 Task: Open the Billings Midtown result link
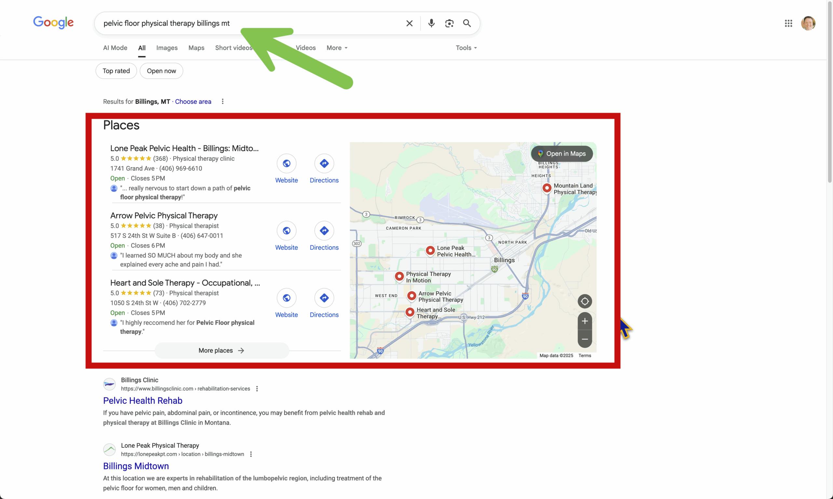click(x=136, y=466)
